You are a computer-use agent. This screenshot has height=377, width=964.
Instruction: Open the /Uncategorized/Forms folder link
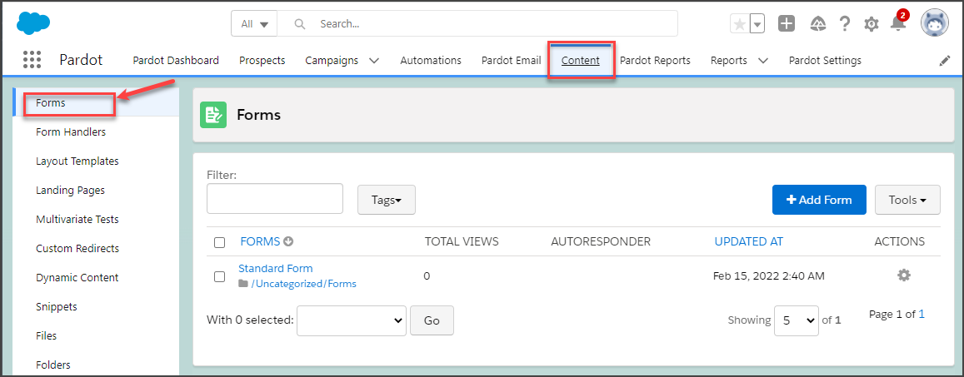(304, 284)
